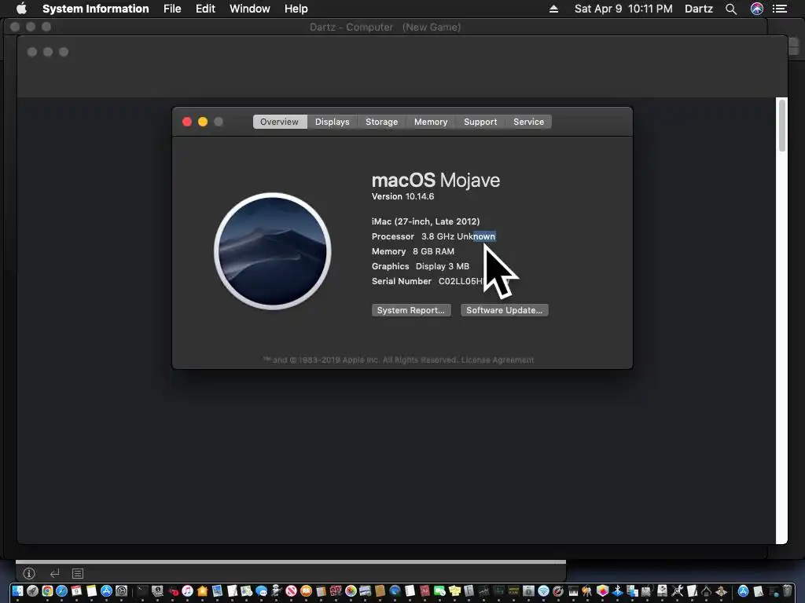Launch Launchpad rocket icon in Dock
The width and height of the screenshot is (805, 603).
pyautogui.click(x=32, y=590)
